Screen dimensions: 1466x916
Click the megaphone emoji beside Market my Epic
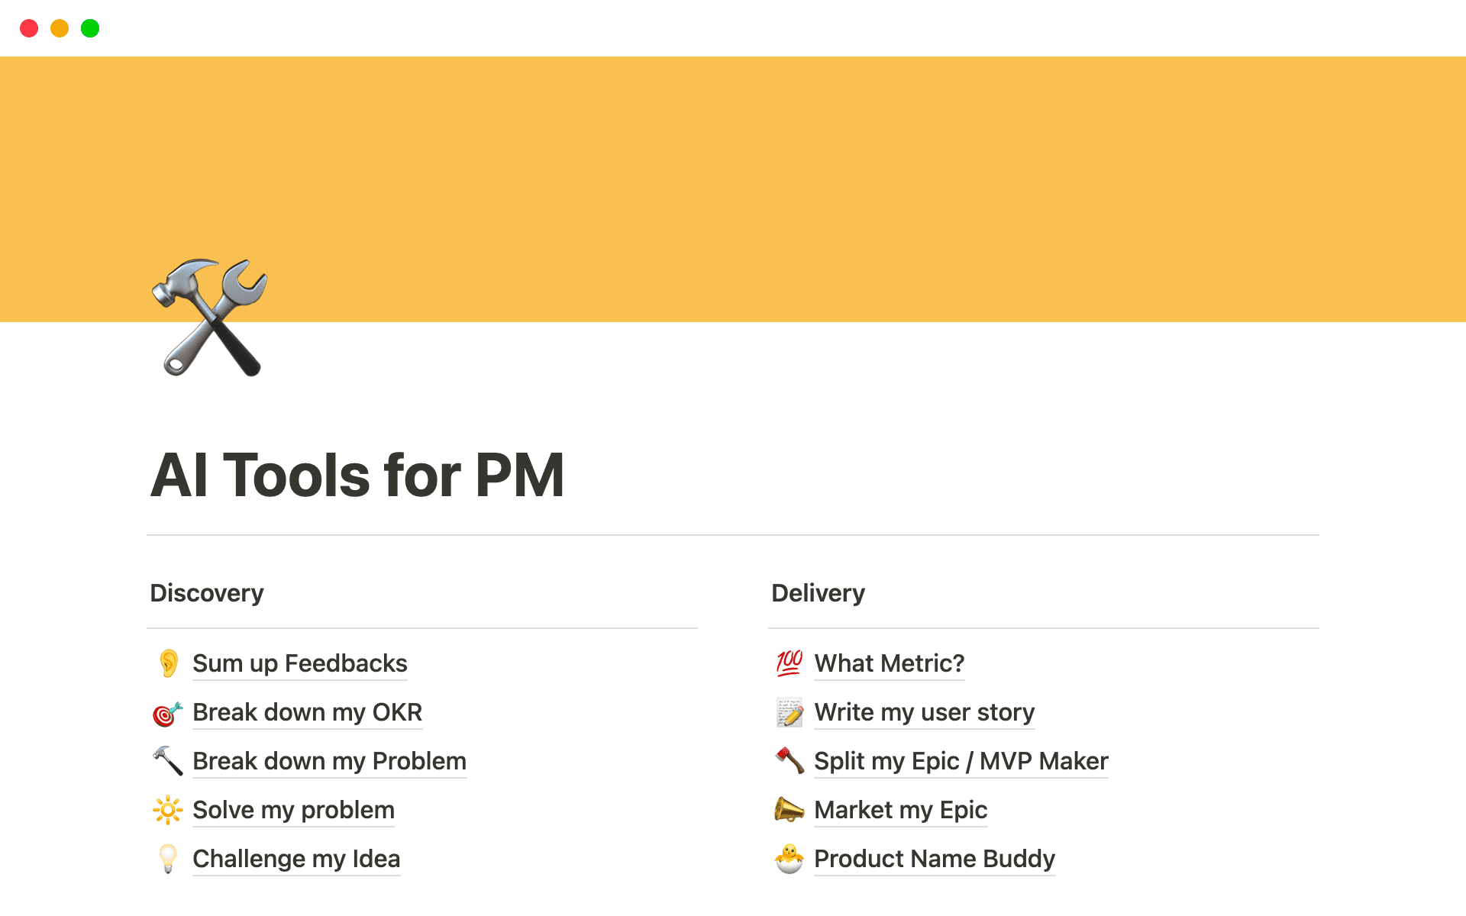[789, 810]
